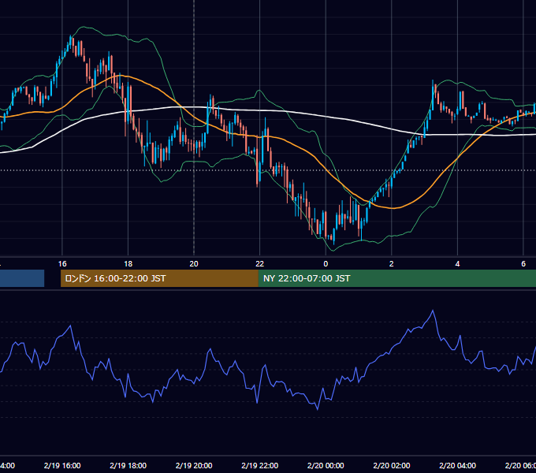Click the 2/19 18:00 label on indicator axis
The width and height of the screenshot is (536, 473).
click(x=128, y=465)
